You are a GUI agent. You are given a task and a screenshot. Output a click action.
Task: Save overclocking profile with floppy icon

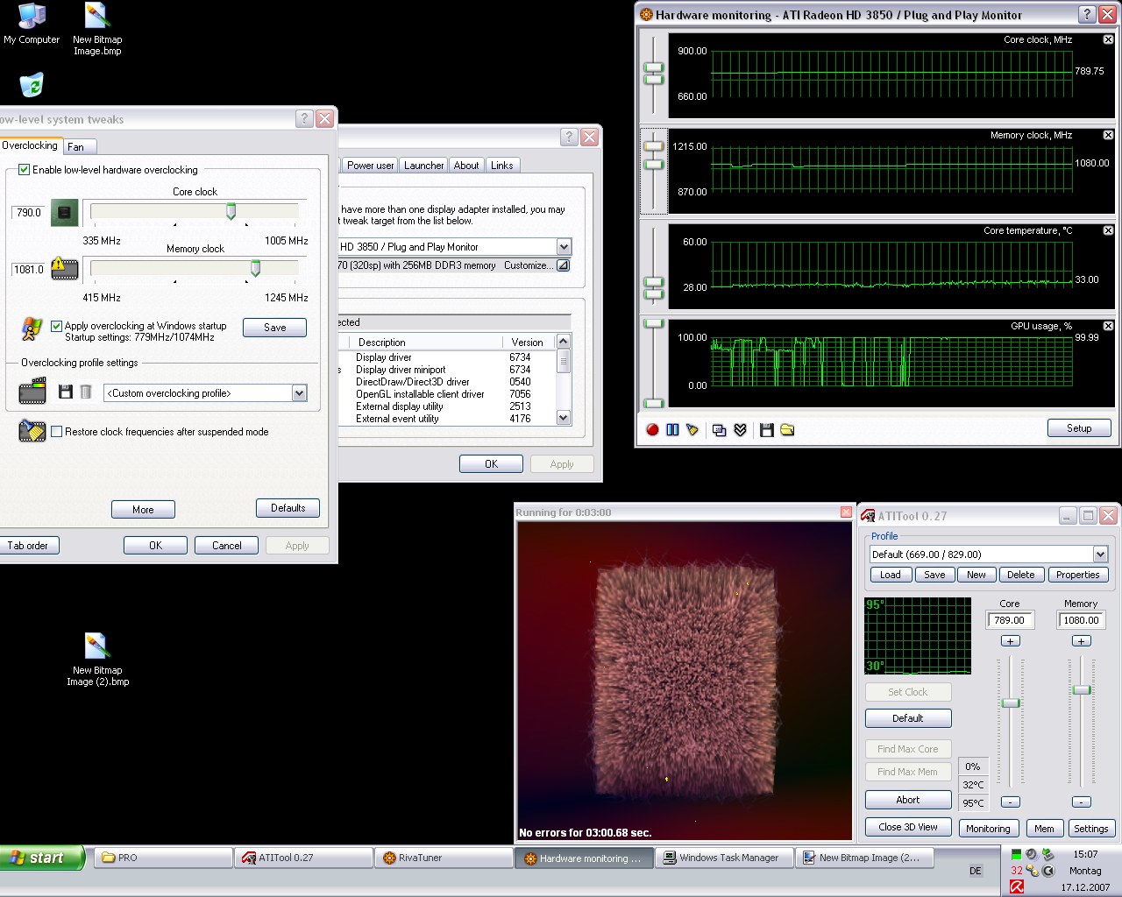click(66, 392)
